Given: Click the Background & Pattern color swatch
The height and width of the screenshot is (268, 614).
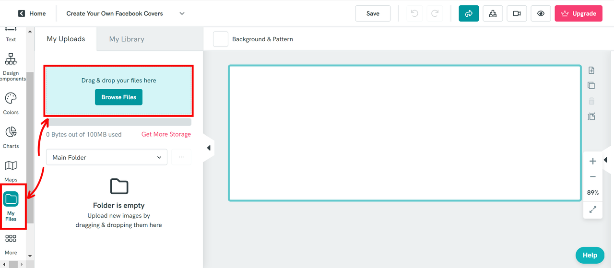Looking at the screenshot, I should pyautogui.click(x=221, y=39).
